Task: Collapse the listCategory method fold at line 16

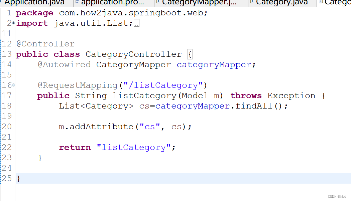Action: click(13, 85)
